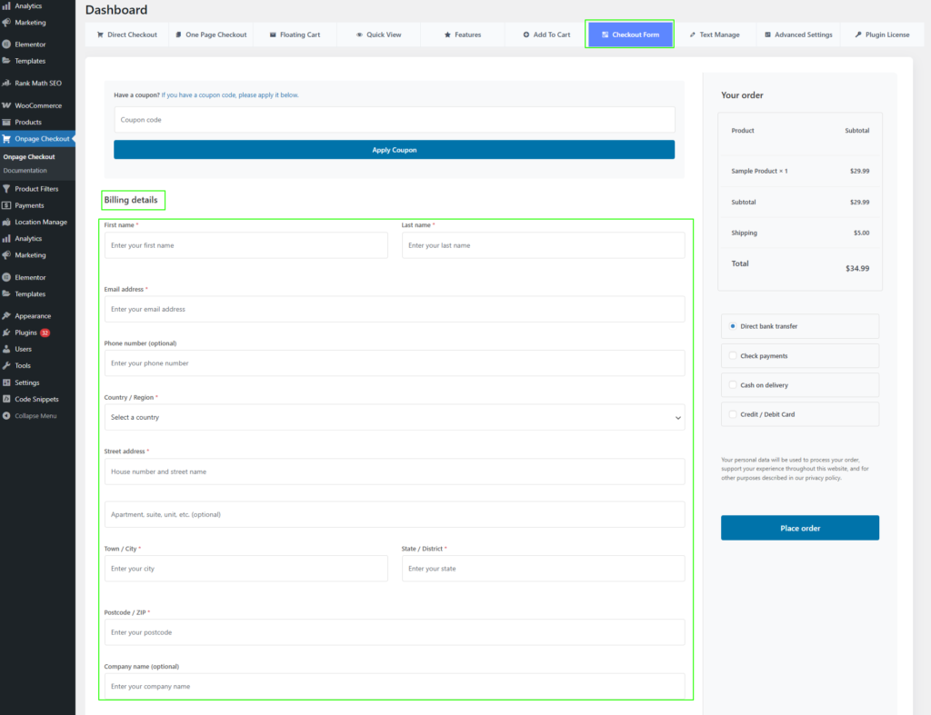This screenshot has width=931, height=715.
Task: Switch to the Floating Cart tab
Action: pyautogui.click(x=295, y=35)
